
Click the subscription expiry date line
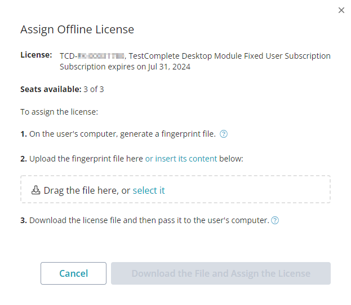click(125, 67)
